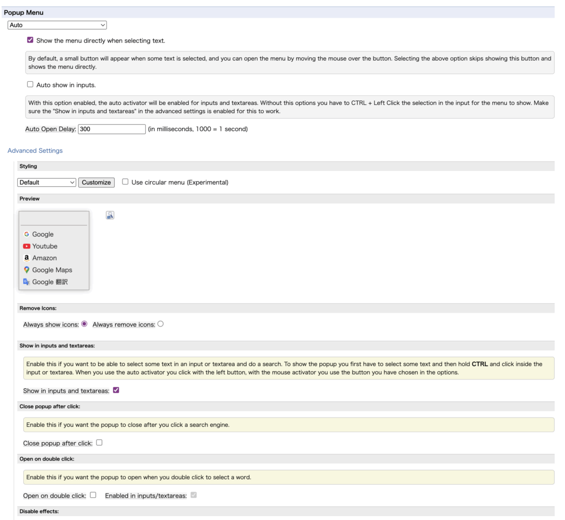Select Always remove icons radio button
This screenshot has width=565, height=520.
[161, 324]
